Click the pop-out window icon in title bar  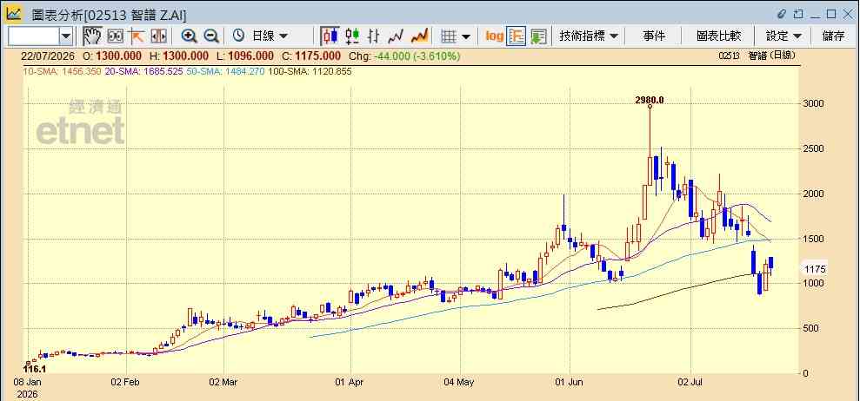pyautogui.click(x=798, y=14)
